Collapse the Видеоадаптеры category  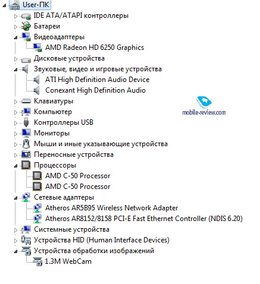coord(15,37)
